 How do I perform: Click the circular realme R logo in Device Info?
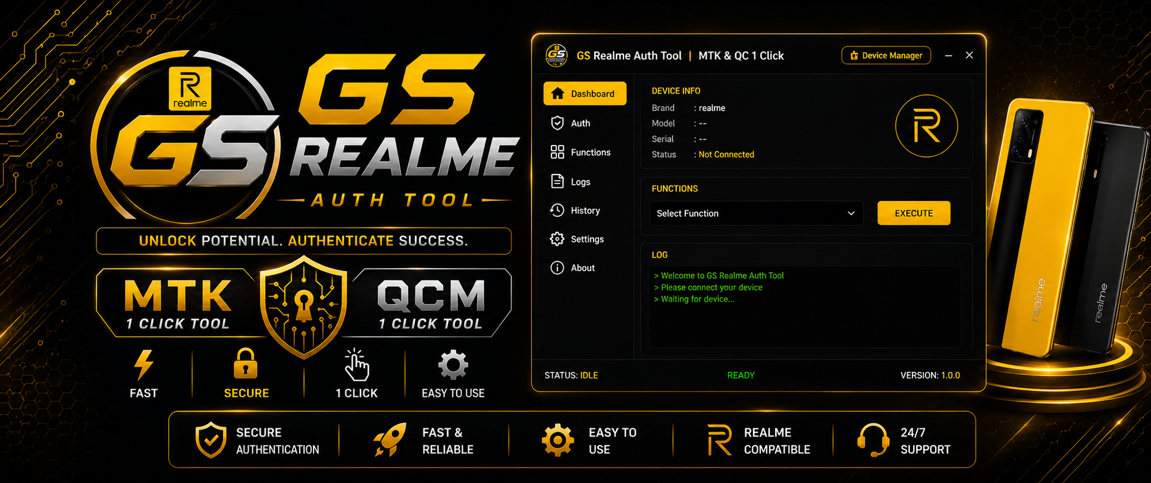[x=926, y=126]
